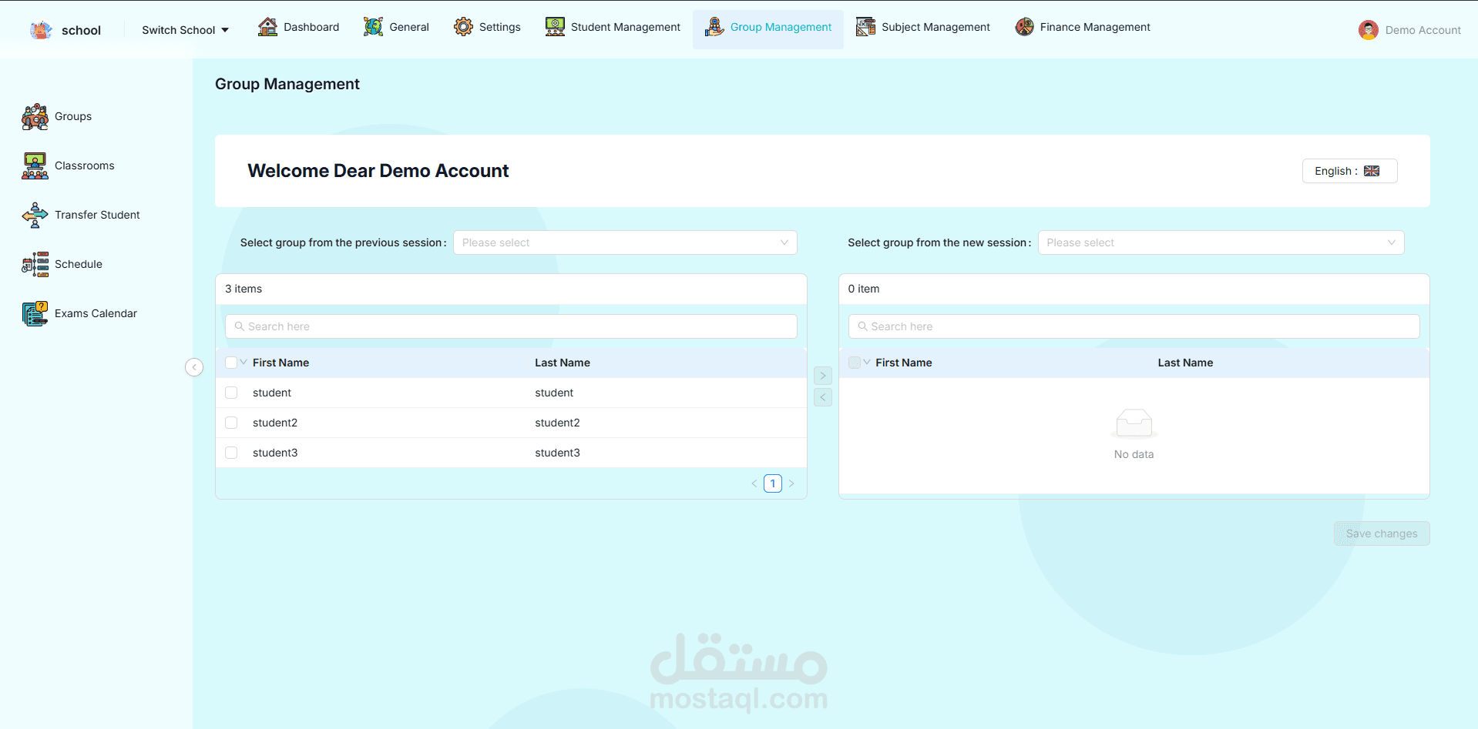Check the box for student
Viewport: 1478px width, 729px height.
(231, 393)
